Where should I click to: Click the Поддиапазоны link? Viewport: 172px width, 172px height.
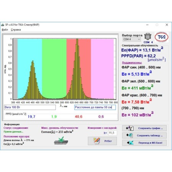coord(132,63)
